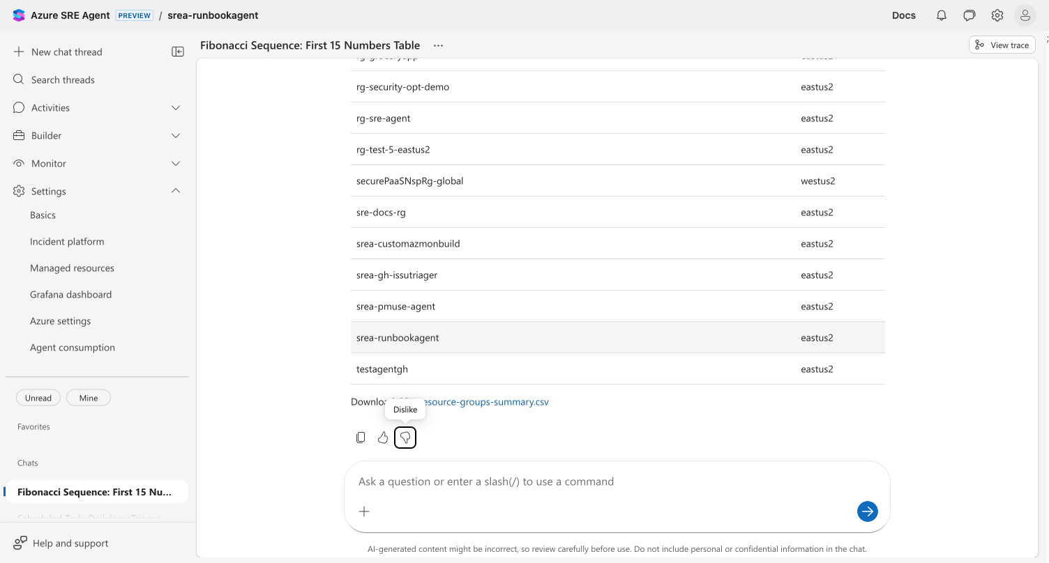Collapse the Settings section chevron
The height and width of the screenshot is (563, 1049).
click(x=176, y=191)
